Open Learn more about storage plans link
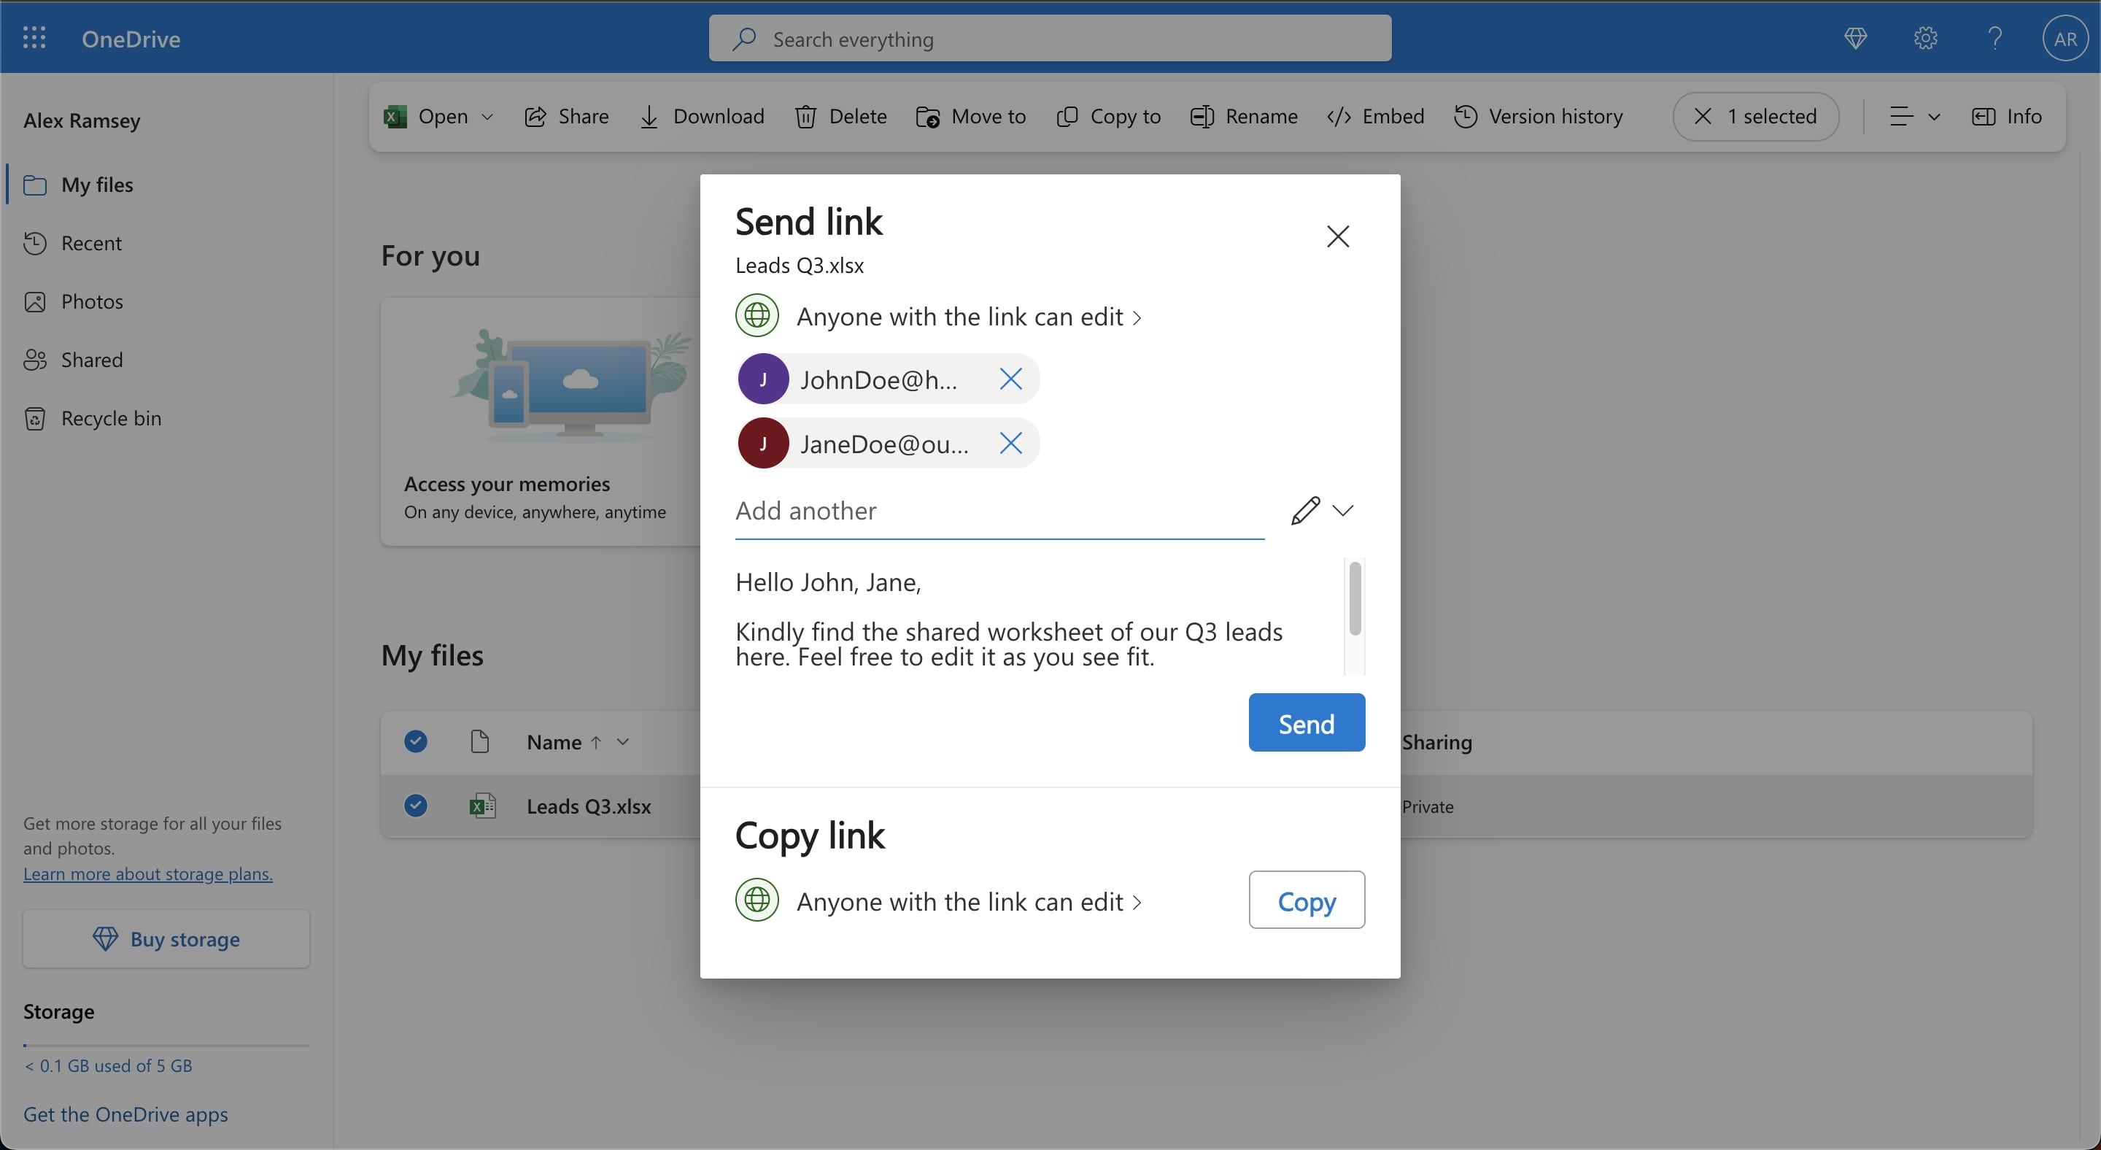The image size is (2101, 1150). point(147,873)
